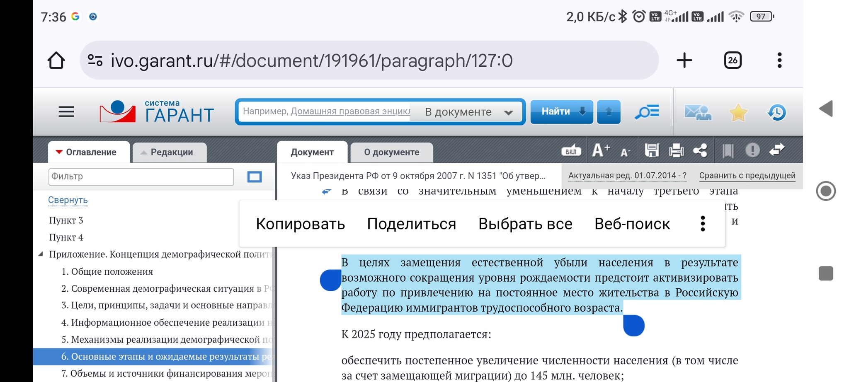Decrease the document font size (A-)
849x382 pixels.
625,152
